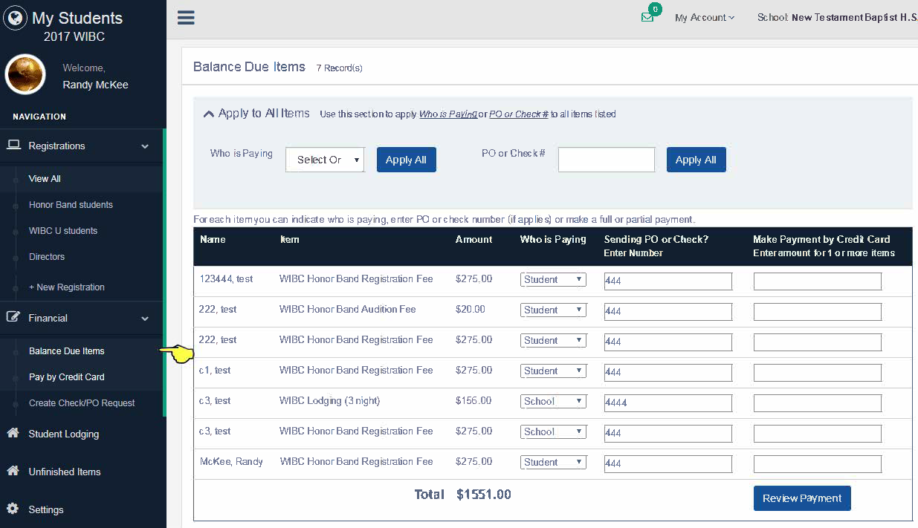
Task: Focus PO number field for McKee, Randy
Action: (668, 463)
